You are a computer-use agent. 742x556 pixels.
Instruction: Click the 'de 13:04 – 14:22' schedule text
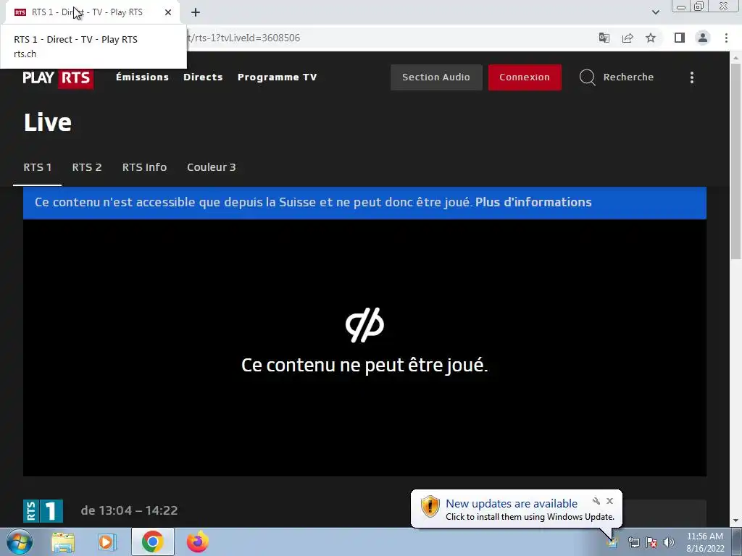(129, 510)
